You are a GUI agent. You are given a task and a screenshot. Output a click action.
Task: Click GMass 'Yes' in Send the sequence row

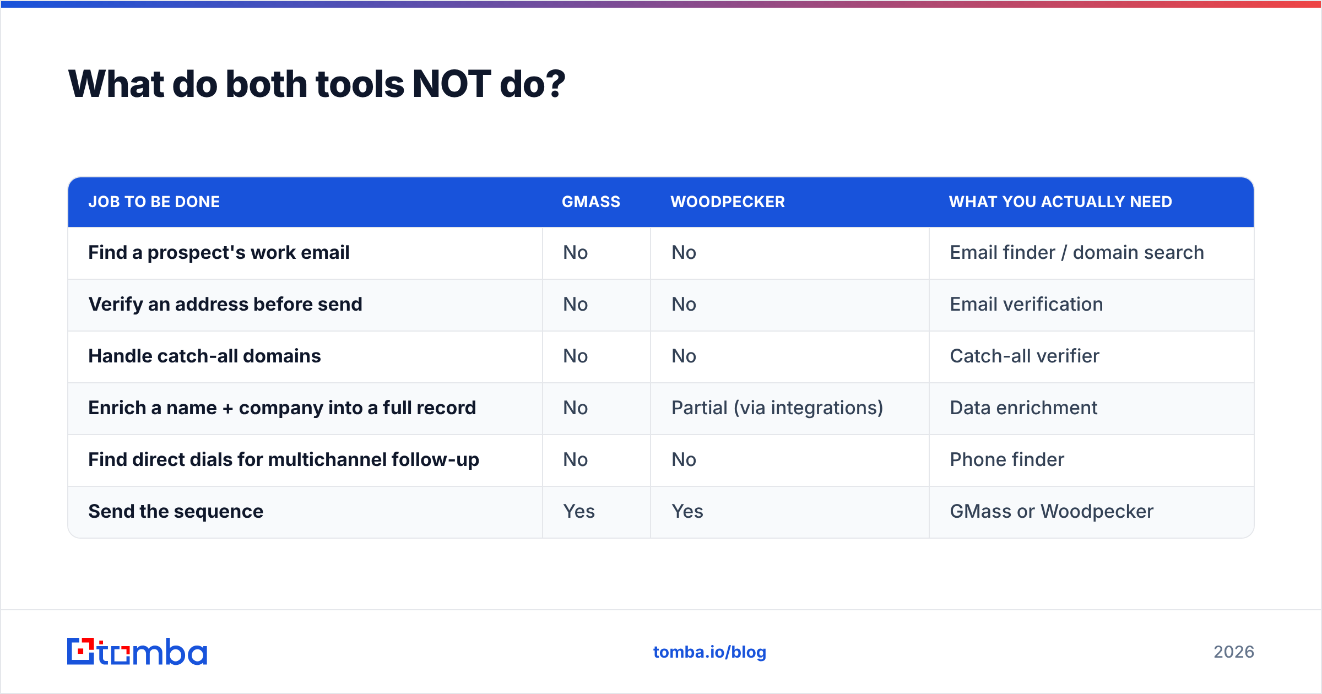coord(579,512)
